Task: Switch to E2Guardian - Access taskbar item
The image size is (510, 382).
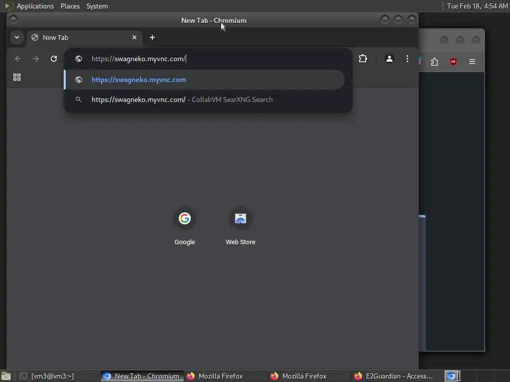Action: pyautogui.click(x=394, y=376)
